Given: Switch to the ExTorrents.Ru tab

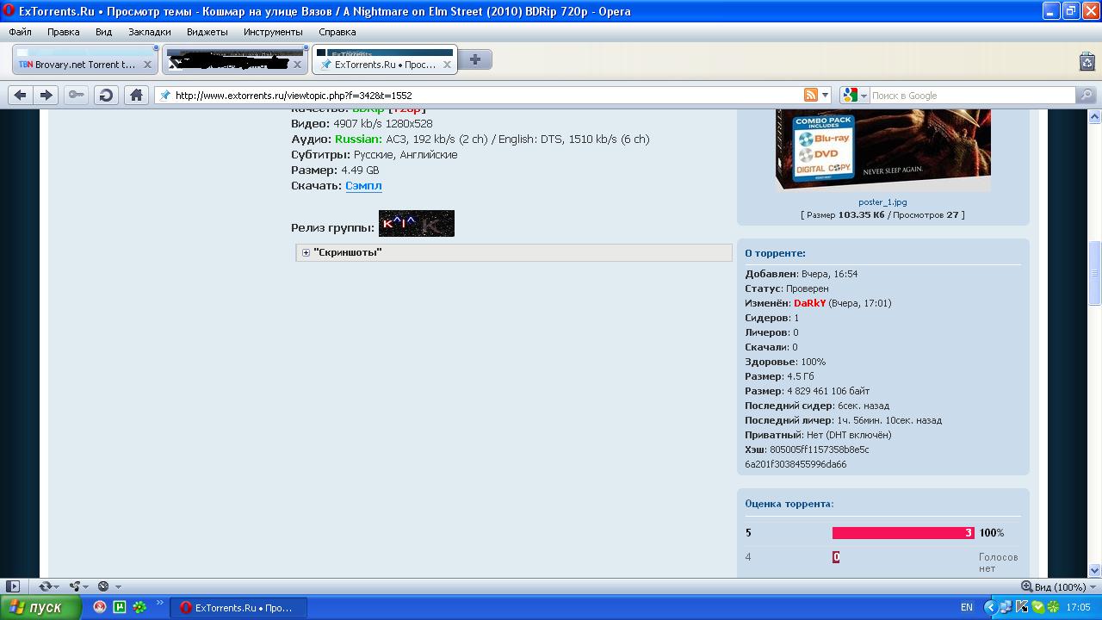Looking at the screenshot, I should tap(385, 61).
